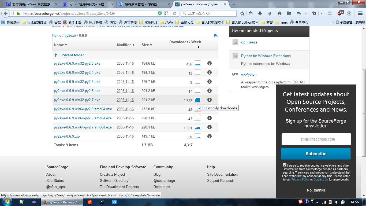Open the 百度云盘 bookmark folder

pos(185,23)
